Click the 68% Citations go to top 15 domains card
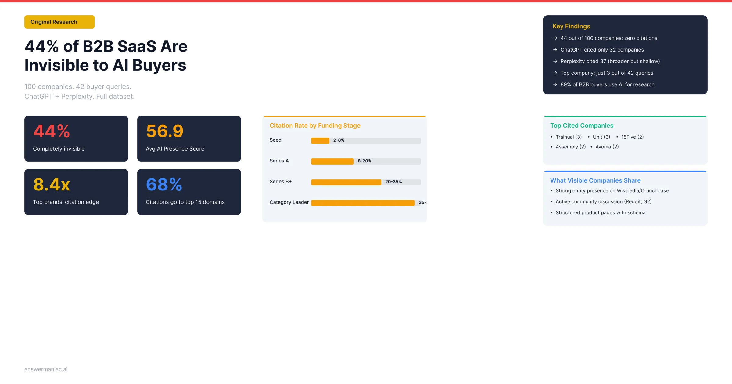This screenshot has width=732, height=384. (x=189, y=192)
